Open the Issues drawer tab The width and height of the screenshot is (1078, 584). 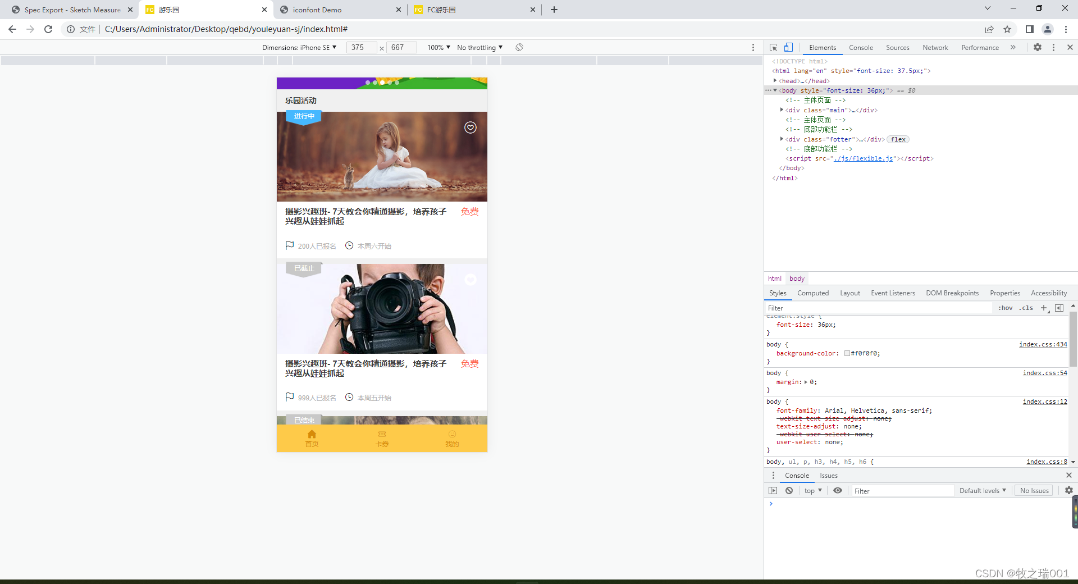click(x=828, y=476)
